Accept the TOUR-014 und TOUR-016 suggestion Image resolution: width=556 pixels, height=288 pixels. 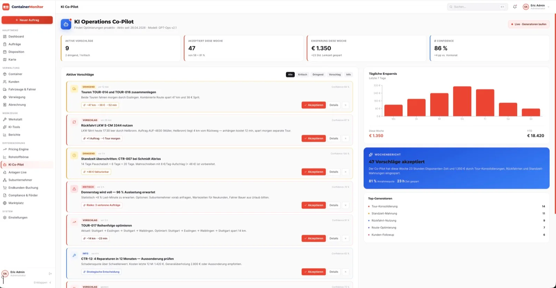[314, 105]
